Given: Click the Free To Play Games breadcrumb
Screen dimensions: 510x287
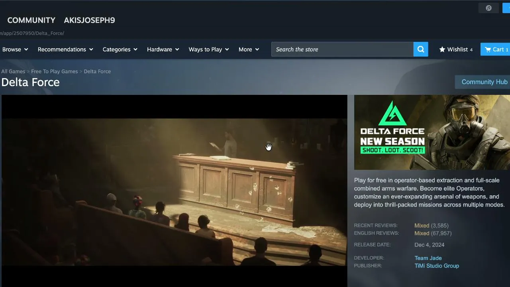Looking at the screenshot, I should [x=55, y=71].
